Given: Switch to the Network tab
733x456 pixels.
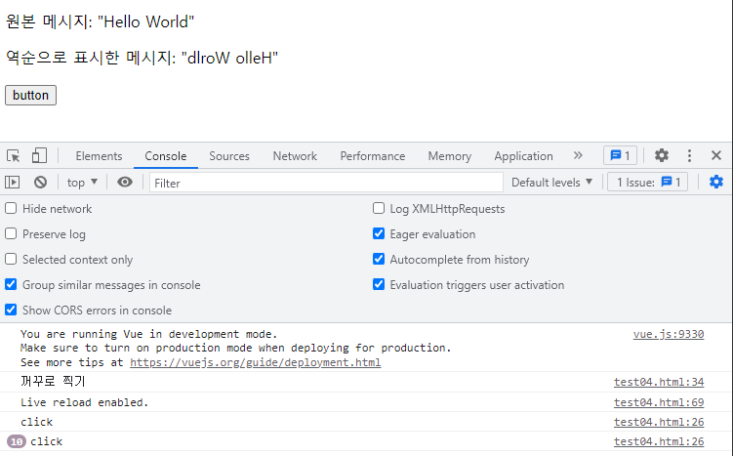Looking at the screenshot, I should [x=295, y=155].
